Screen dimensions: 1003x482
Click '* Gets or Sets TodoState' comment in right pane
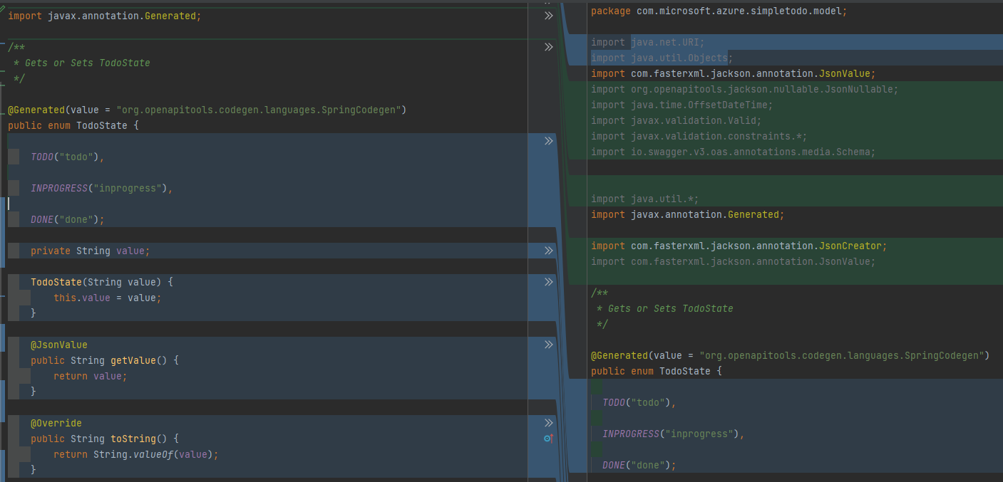[665, 308]
